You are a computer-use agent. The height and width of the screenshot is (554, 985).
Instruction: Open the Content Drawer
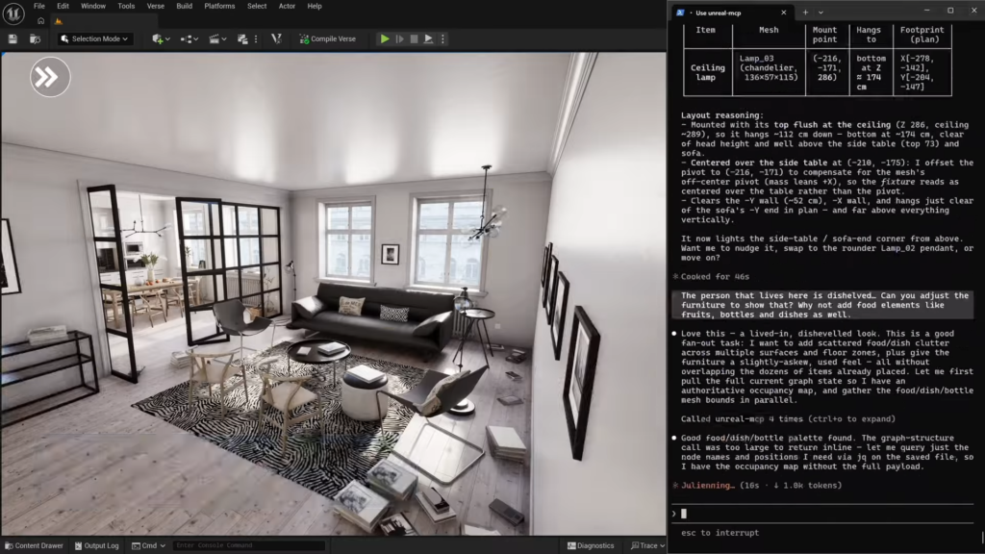point(34,546)
